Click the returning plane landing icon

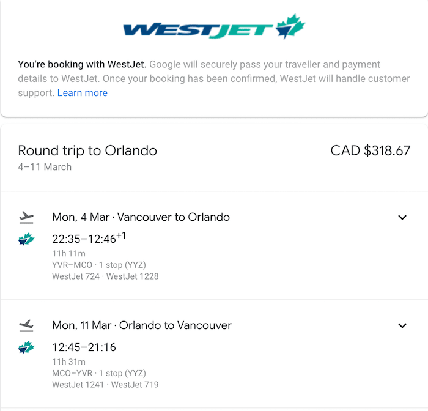(26, 325)
